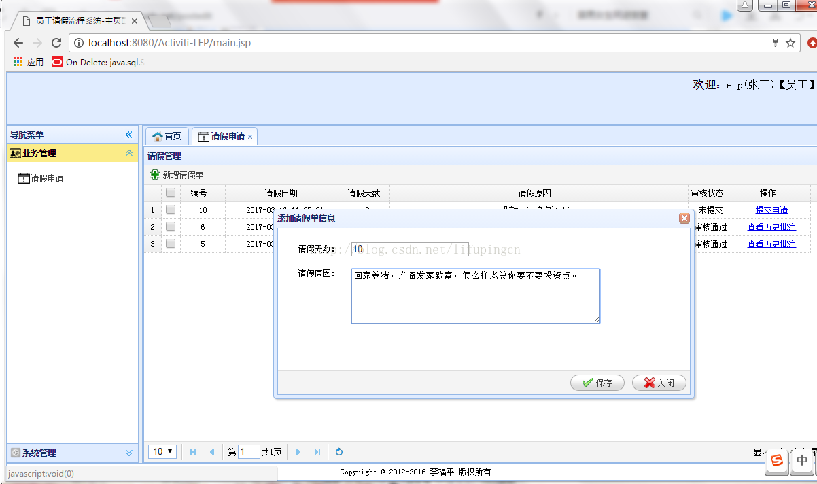Click the 提交申请 link for row one

[x=771, y=210]
